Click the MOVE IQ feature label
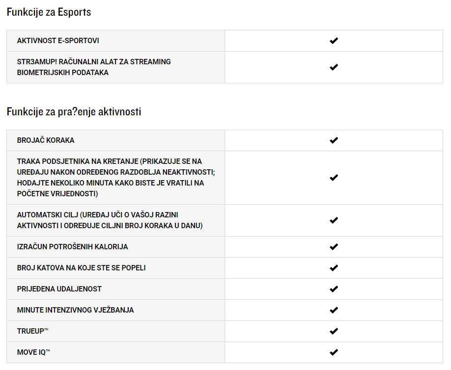Screen dimensions: 451x370 pyautogui.click(x=33, y=352)
